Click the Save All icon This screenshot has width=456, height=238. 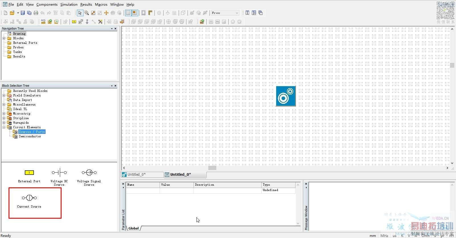(29, 13)
